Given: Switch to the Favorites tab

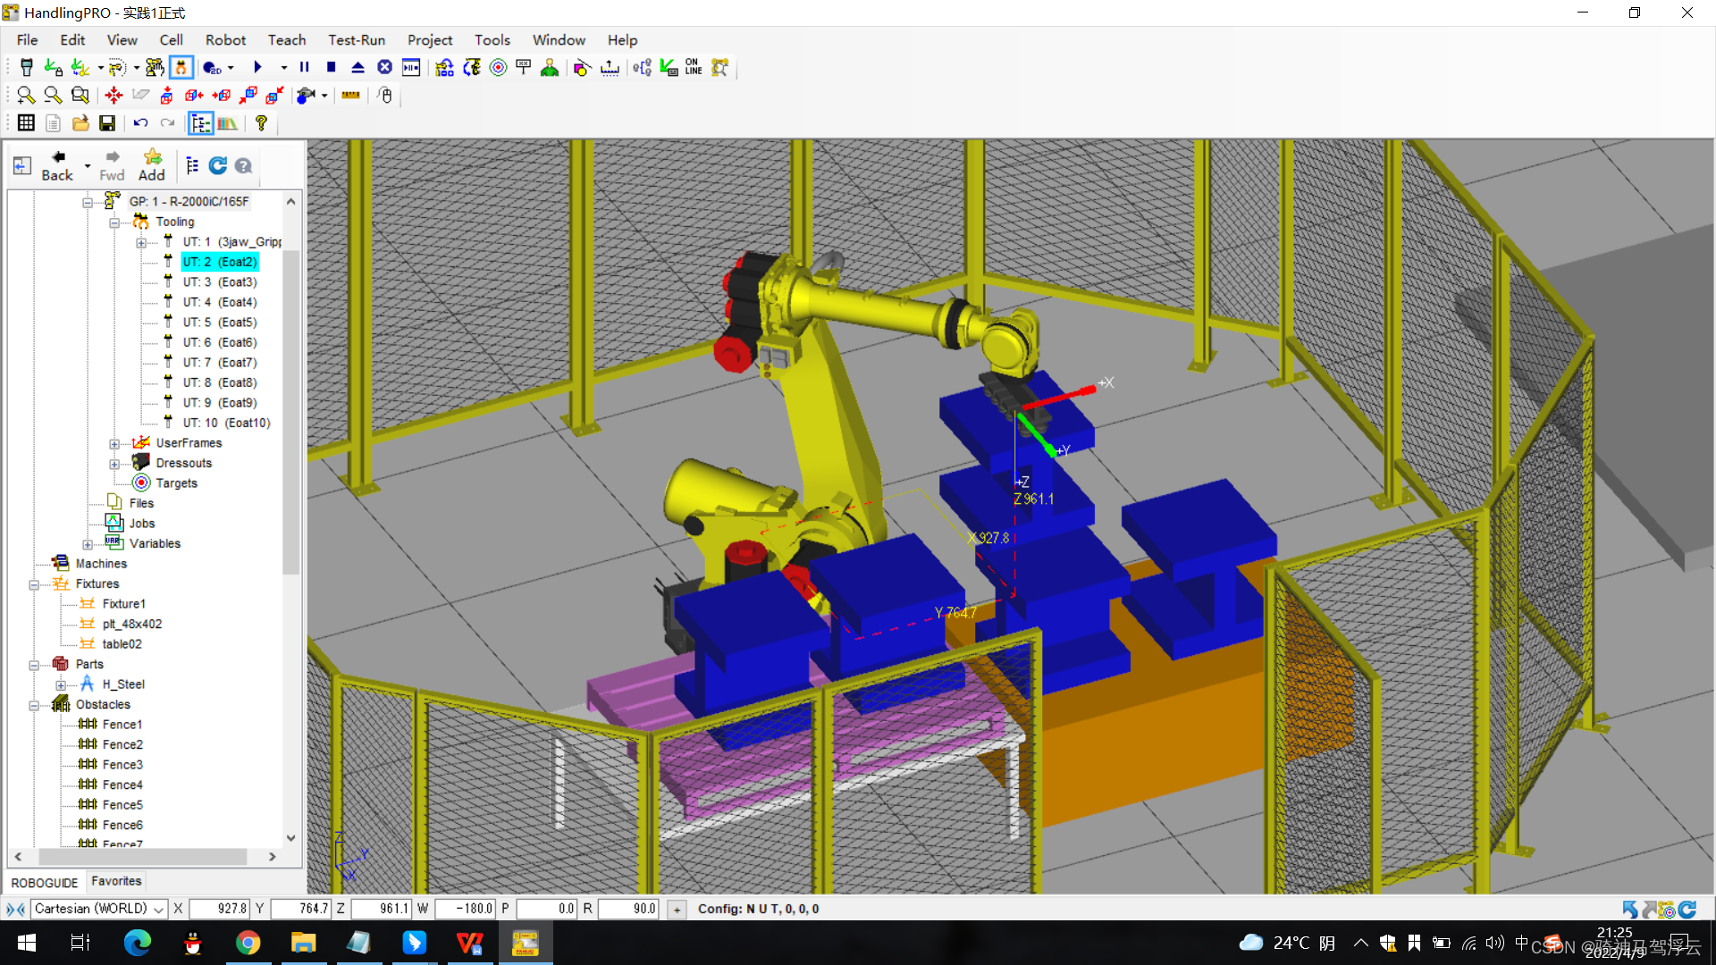Looking at the screenshot, I should click(116, 881).
